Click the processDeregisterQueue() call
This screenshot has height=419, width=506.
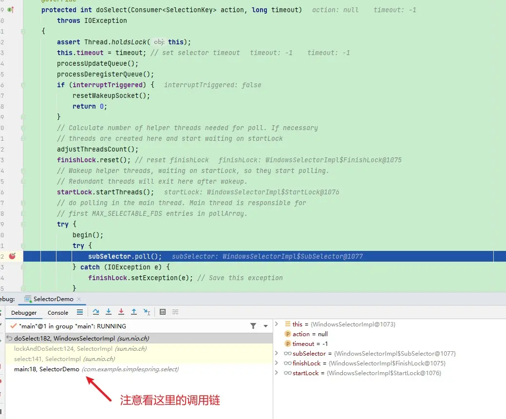tap(105, 74)
